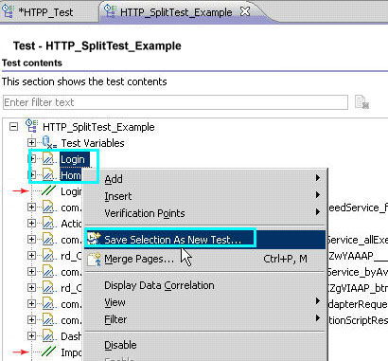Choose Display Data Correlation
This screenshot has width=388, height=361.
point(204,285)
